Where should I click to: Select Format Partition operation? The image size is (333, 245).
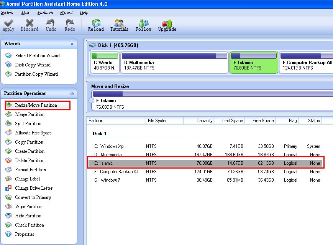30,170
